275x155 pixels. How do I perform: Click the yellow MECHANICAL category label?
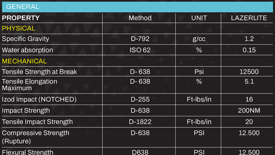point(24,61)
